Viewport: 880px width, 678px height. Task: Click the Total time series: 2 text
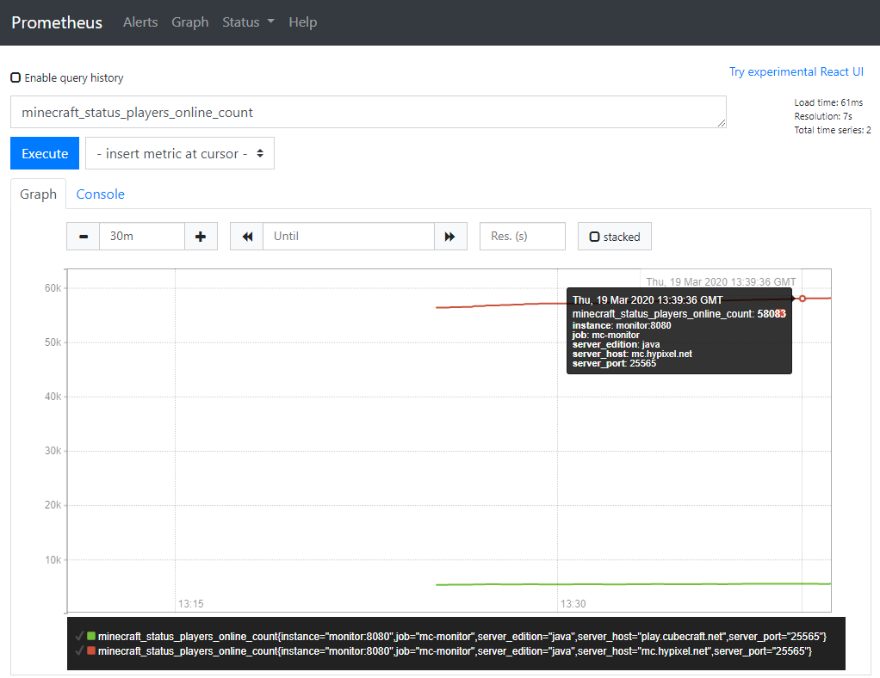coord(833,130)
